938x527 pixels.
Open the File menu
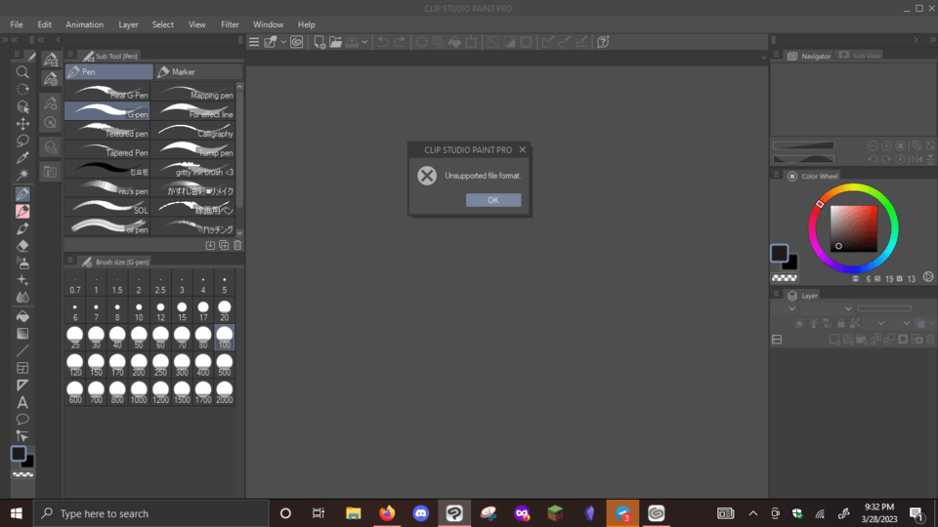coord(17,24)
